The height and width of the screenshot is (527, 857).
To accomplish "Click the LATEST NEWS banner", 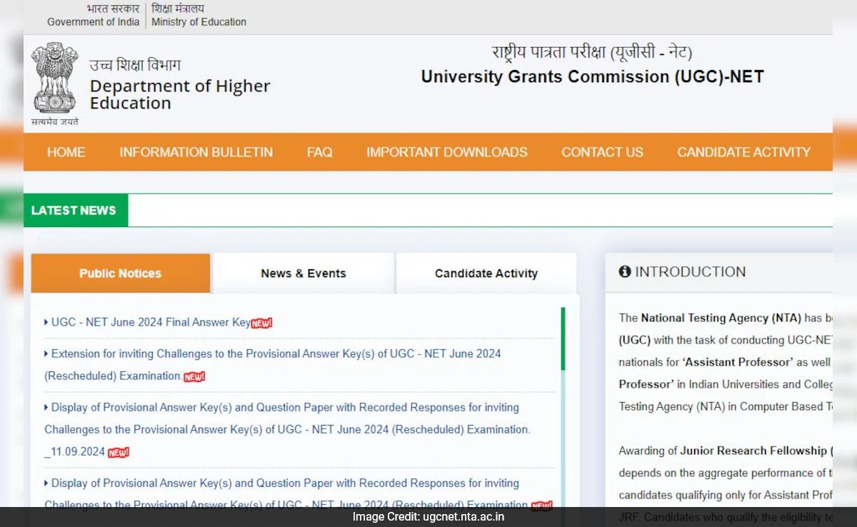I will [x=74, y=210].
